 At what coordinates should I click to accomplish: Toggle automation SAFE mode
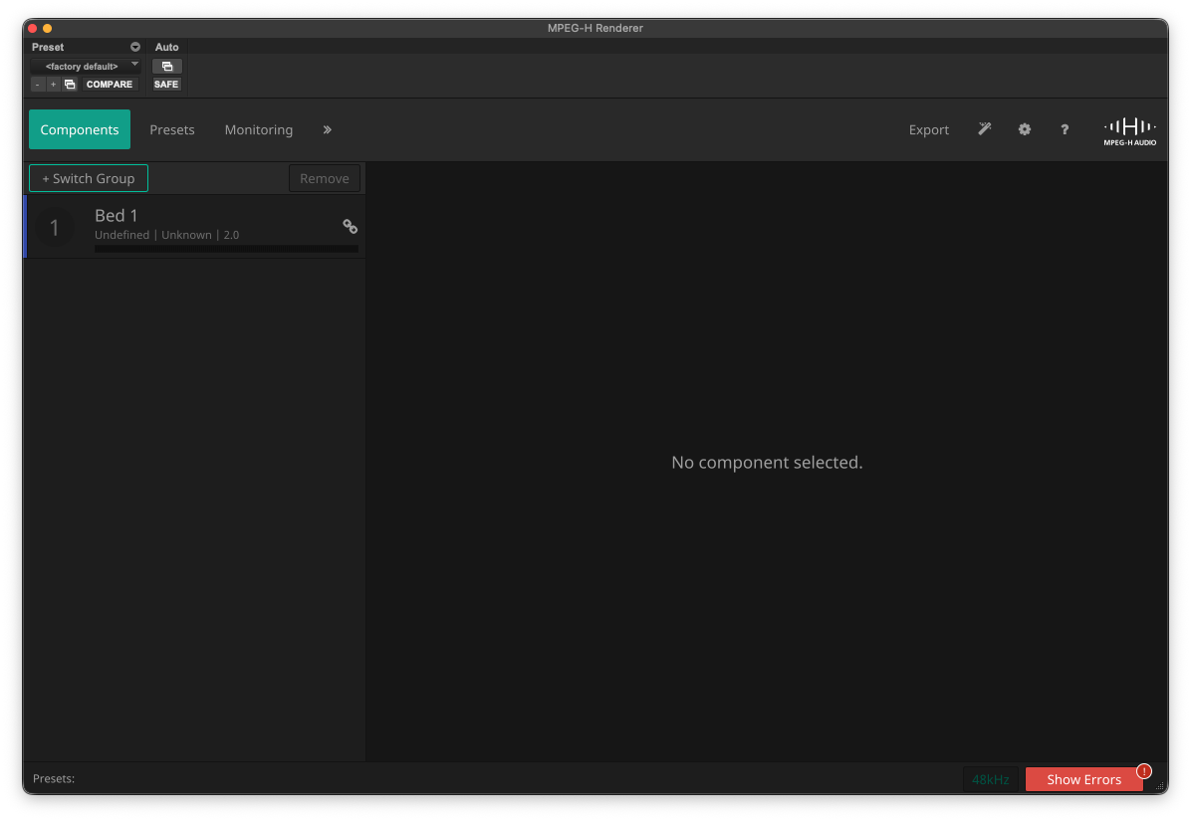pyautogui.click(x=166, y=85)
